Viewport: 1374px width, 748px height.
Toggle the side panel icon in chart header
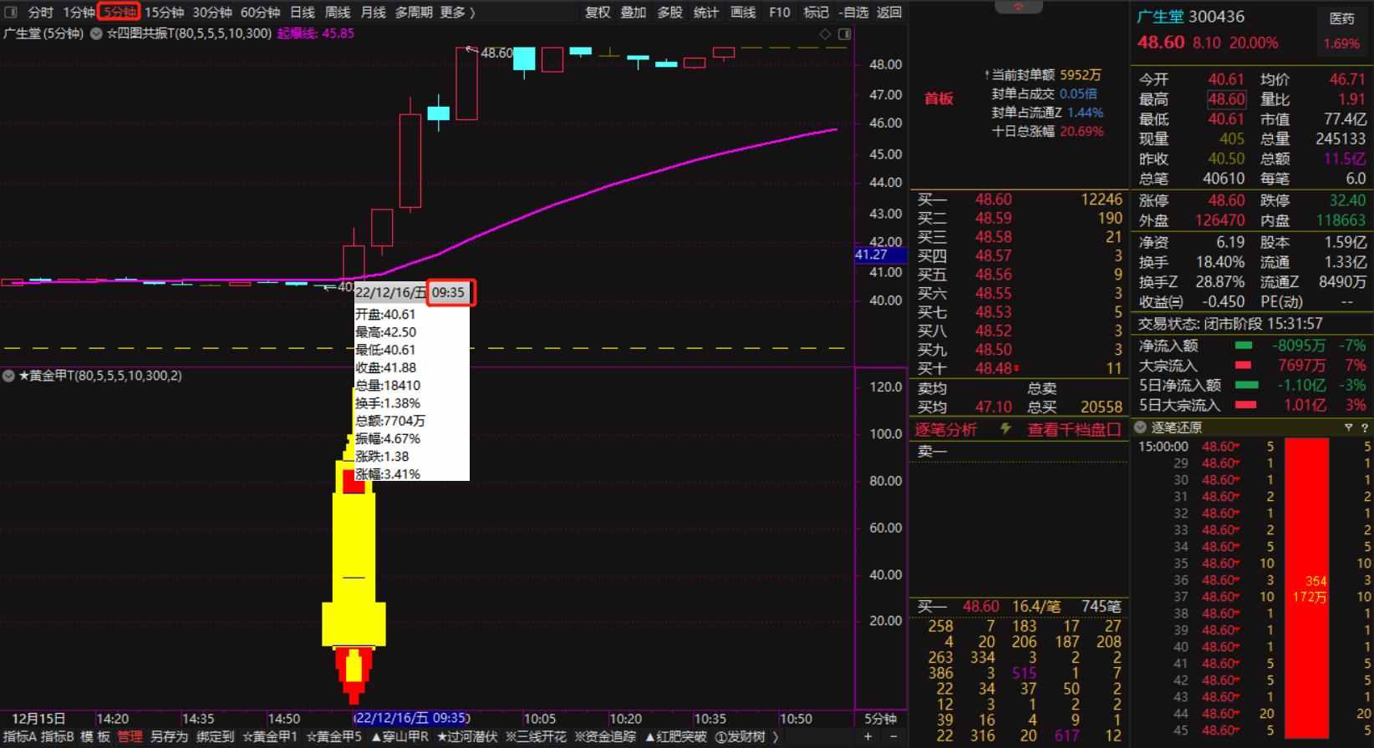(x=844, y=33)
